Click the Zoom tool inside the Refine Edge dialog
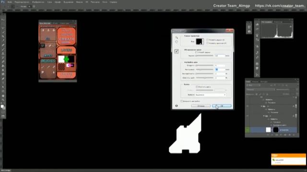Screen dimensions: 307x172 point(177,37)
